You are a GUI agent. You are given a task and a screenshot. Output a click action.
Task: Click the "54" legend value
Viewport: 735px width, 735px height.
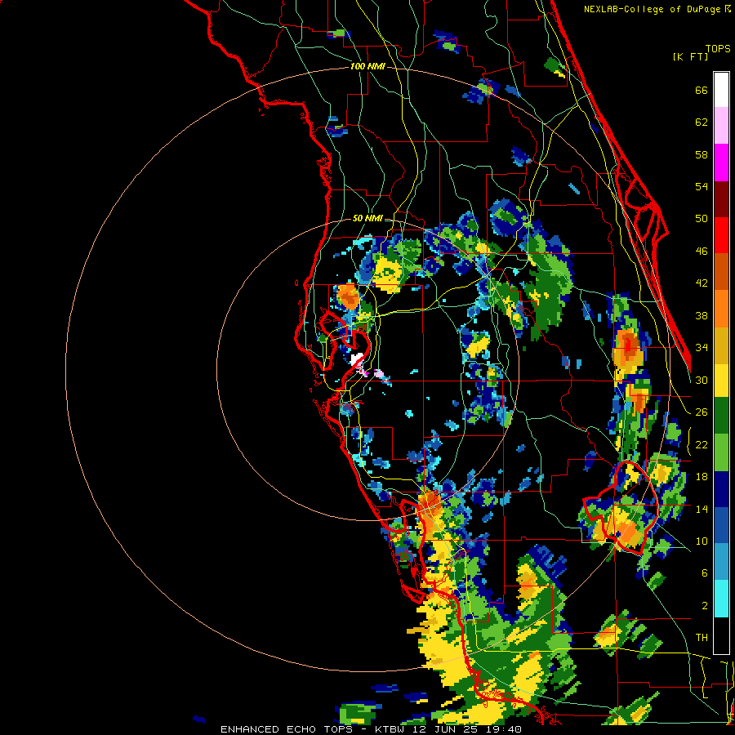click(x=702, y=187)
